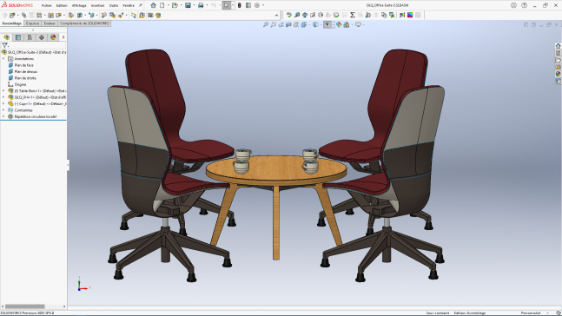The height and width of the screenshot is (316, 562).
Task: Click Edition: Assemblage status bar text
Action: click(470, 313)
